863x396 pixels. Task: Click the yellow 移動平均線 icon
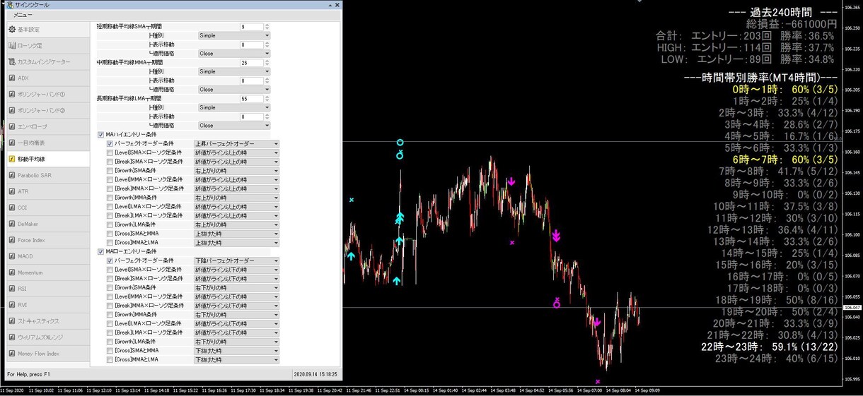point(12,159)
